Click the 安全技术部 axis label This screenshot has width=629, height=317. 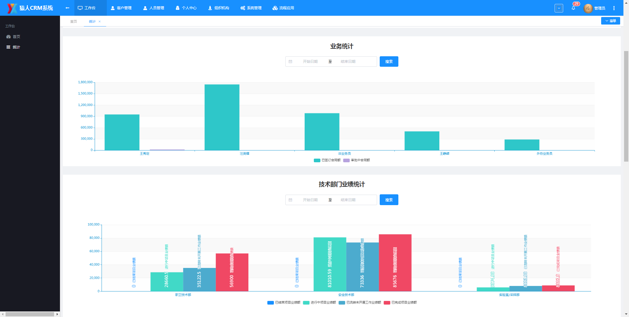click(x=346, y=295)
